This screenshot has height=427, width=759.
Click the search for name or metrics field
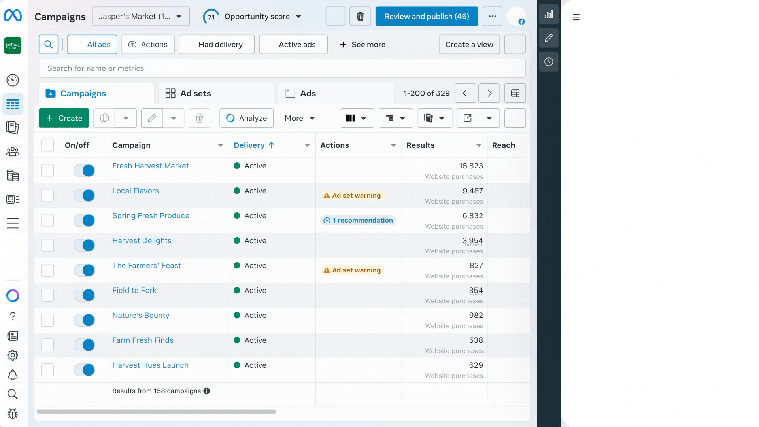(282, 68)
